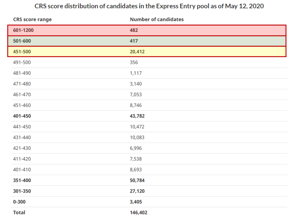Click the value 10,083
The width and height of the screenshot is (294, 215).
tap(137, 137)
